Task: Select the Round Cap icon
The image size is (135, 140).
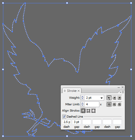Action: pyautogui.click(x=114, y=98)
